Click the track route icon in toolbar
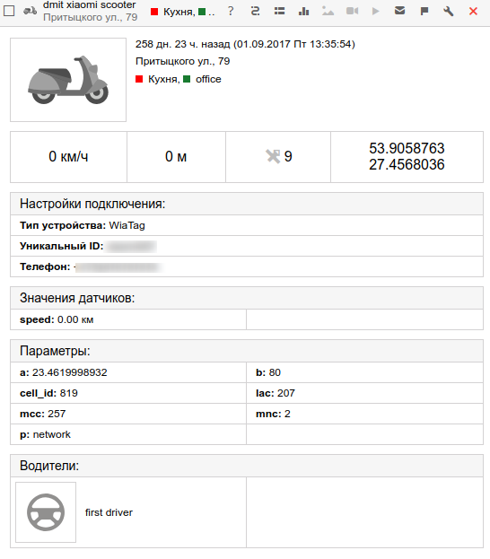 (256, 12)
